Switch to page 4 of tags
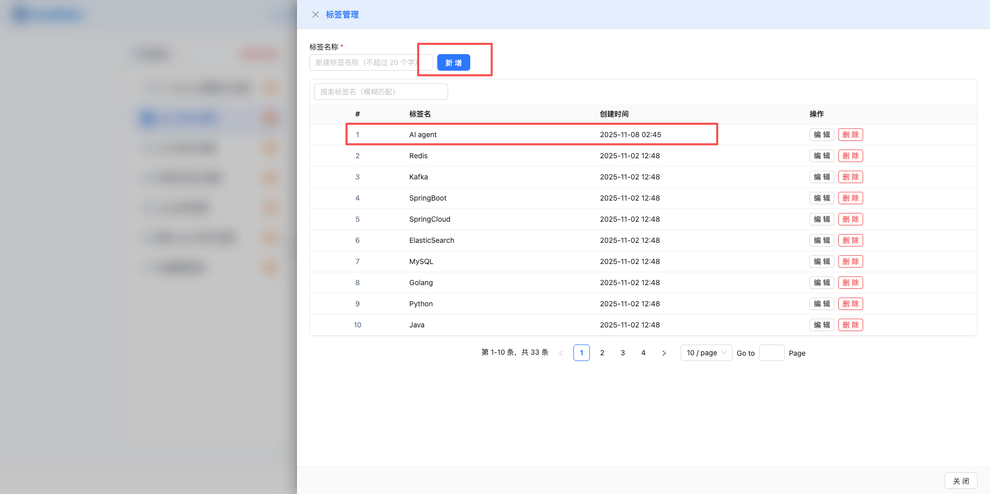The image size is (990, 494). pyautogui.click(x=643, y=353)
